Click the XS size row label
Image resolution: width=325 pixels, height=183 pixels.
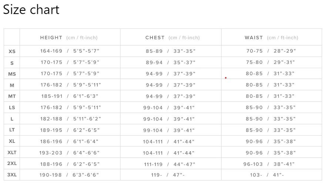(12, 51)
